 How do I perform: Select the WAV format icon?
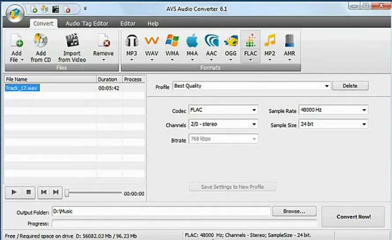[x=152, y=41]
